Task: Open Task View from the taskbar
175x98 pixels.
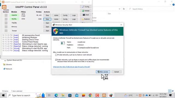Action: 49,95
